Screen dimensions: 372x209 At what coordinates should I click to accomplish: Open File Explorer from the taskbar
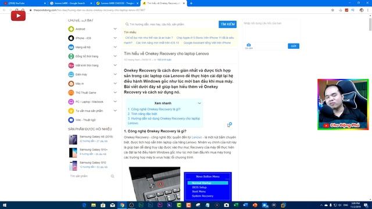[94, 205]
